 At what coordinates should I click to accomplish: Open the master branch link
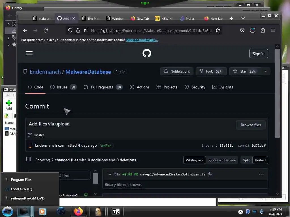click(x=39, y=135)
